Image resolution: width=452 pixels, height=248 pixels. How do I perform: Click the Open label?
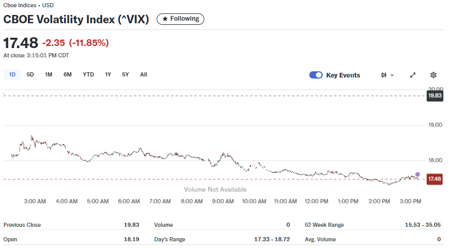pos(10,239)
